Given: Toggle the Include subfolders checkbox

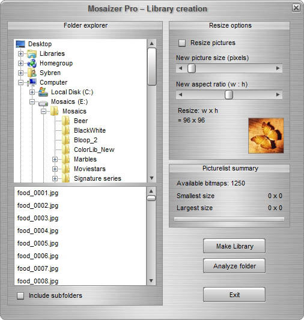Looking at the screenshot, I should click(20, 296).
